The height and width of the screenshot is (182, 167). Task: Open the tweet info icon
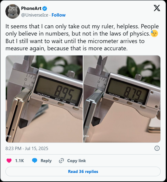click(157, 148)
